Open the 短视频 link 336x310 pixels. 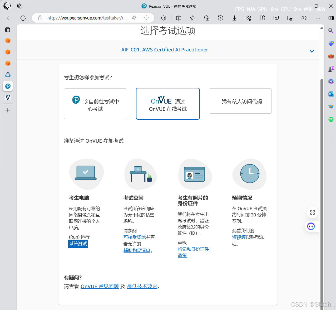(x=239, y=237)
